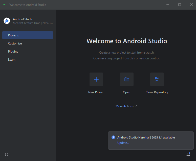The height and width of the screenshot is (161, 196).
Task: Click the 'Open existing project from disk' text
Action: pos(127,58)
